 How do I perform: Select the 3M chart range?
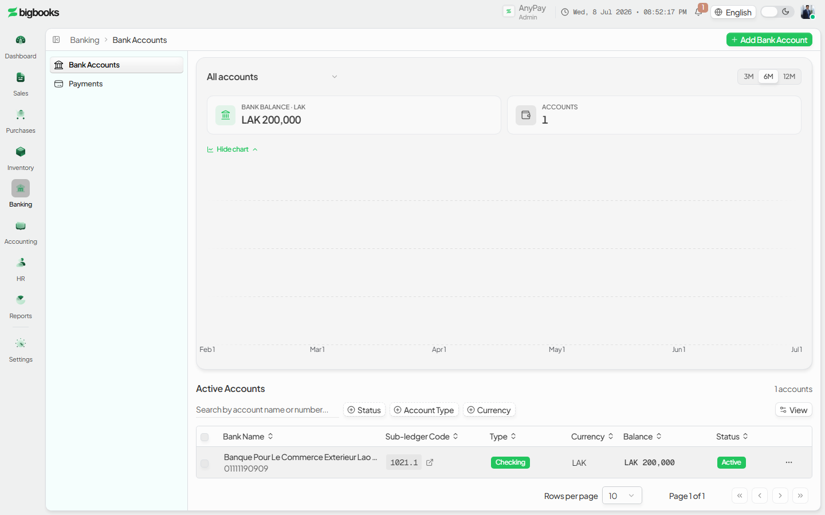pyautogui.click(x=748, y=77)
